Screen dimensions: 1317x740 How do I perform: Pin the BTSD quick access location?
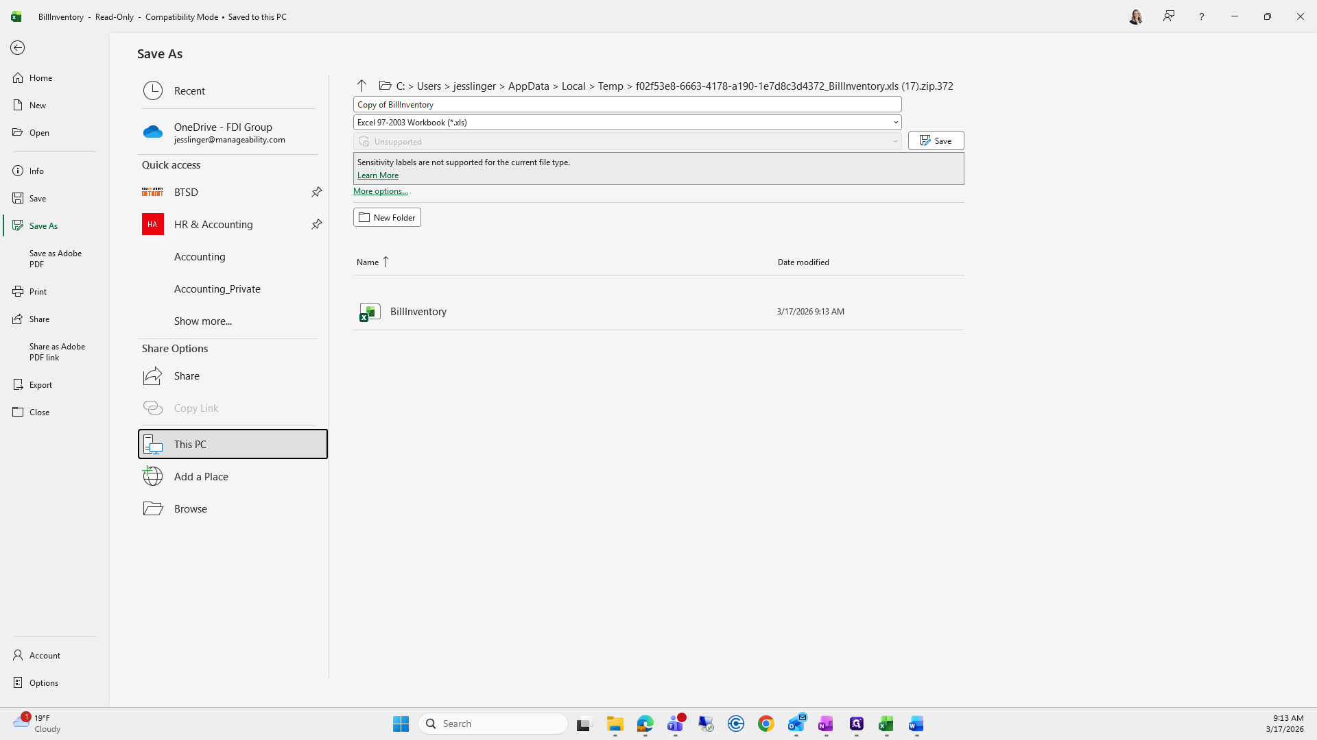[x=316, y=192]
